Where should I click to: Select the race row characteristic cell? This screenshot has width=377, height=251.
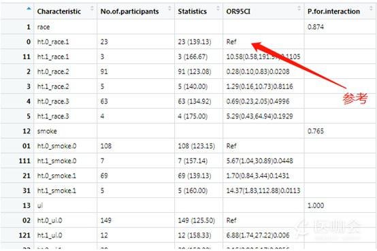[65, 27]
